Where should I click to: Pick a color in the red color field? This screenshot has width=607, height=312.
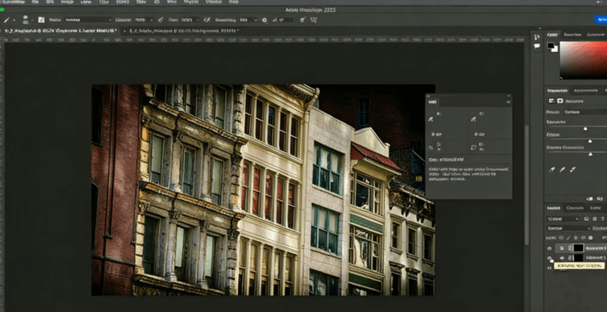coord(583,60)
